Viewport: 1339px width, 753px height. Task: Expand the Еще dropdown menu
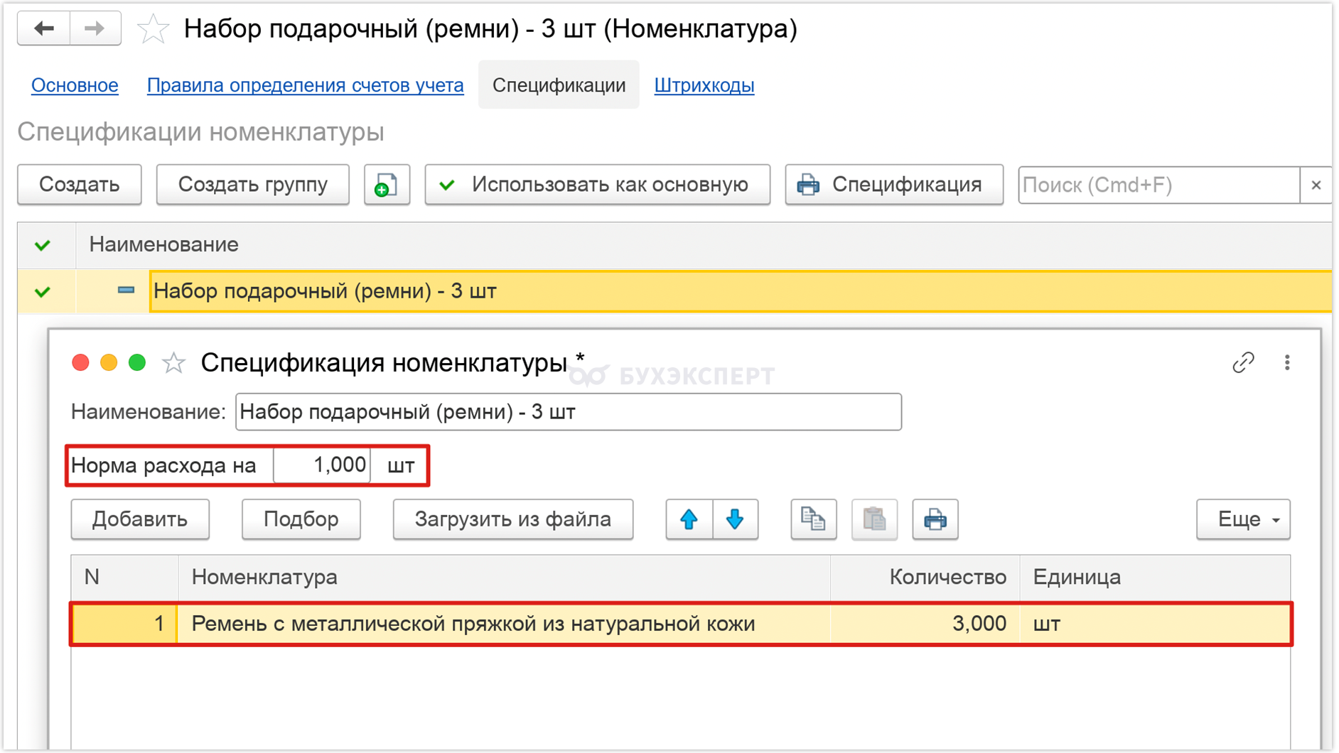click(1243, 519)
